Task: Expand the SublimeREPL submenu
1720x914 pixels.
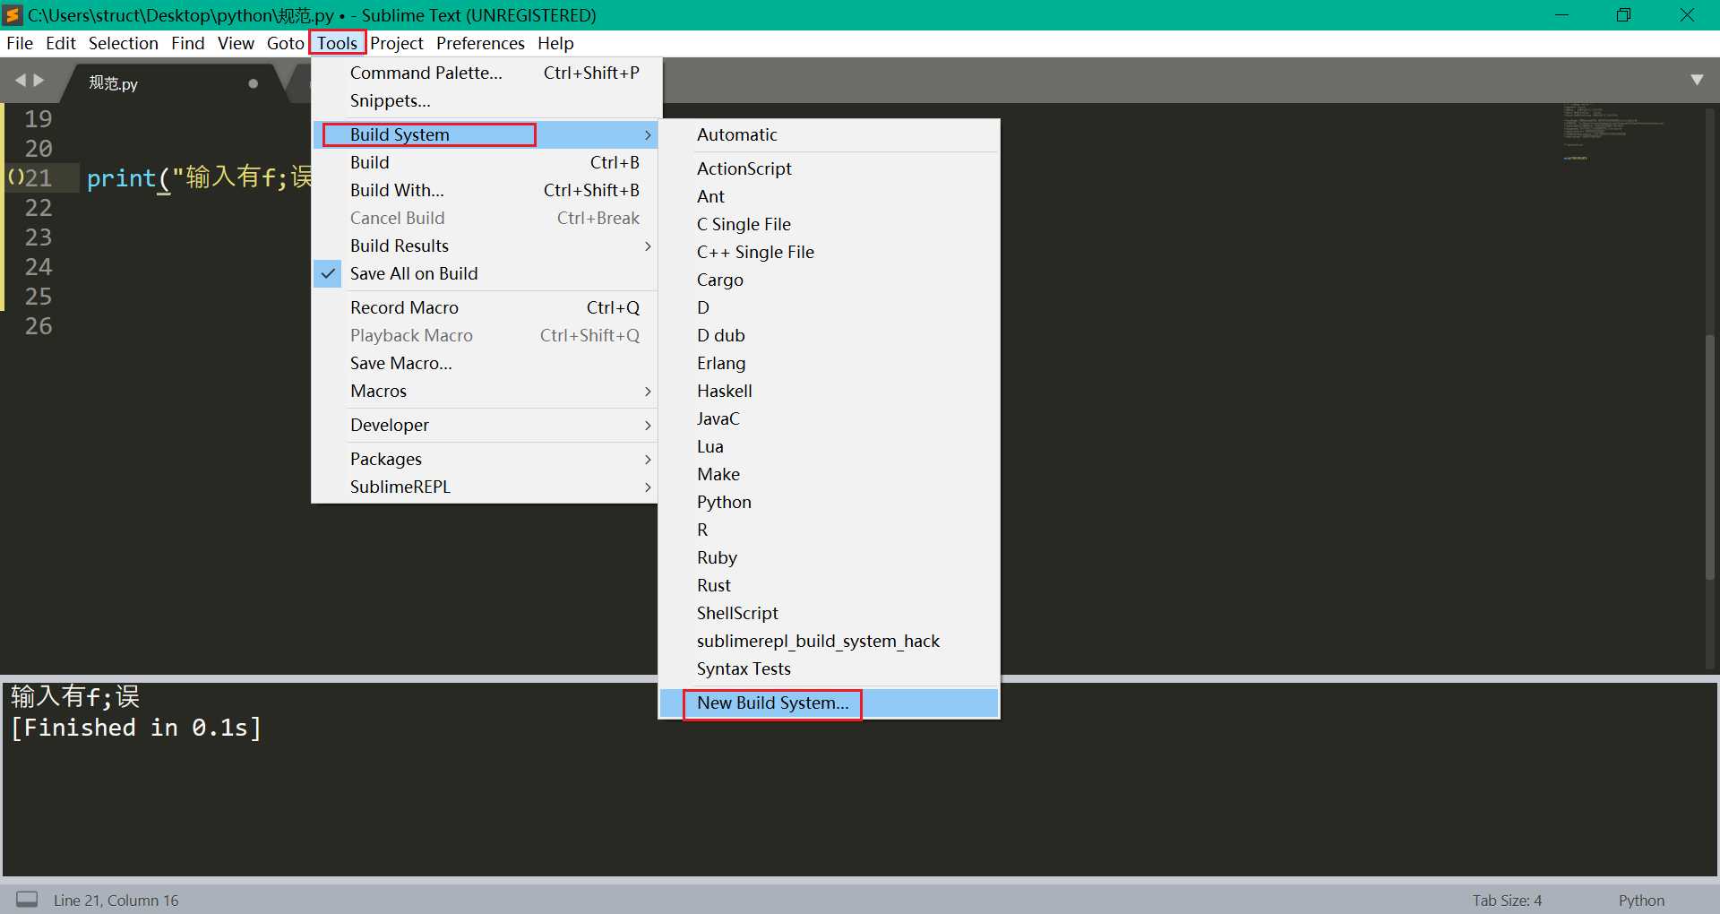Action: [485, 487]
